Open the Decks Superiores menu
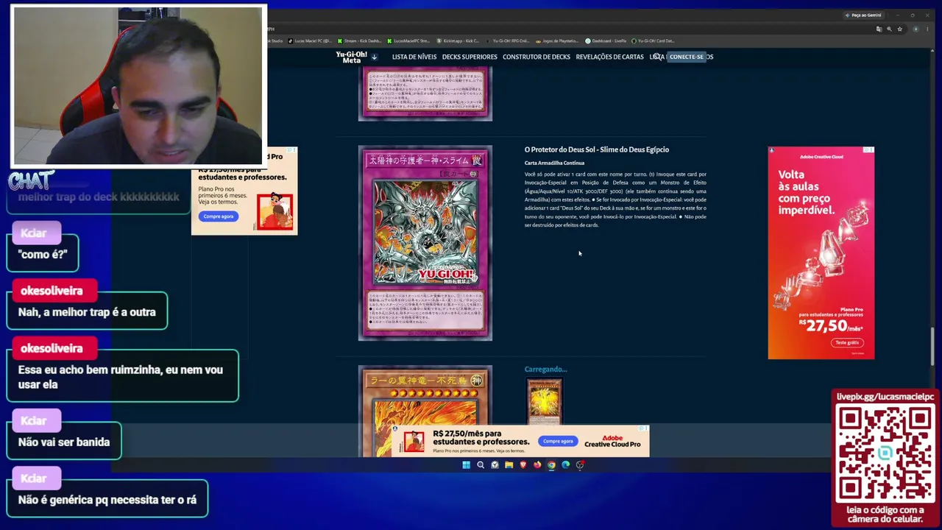This screenshot has width=942, height=530. tap(470, 57)
